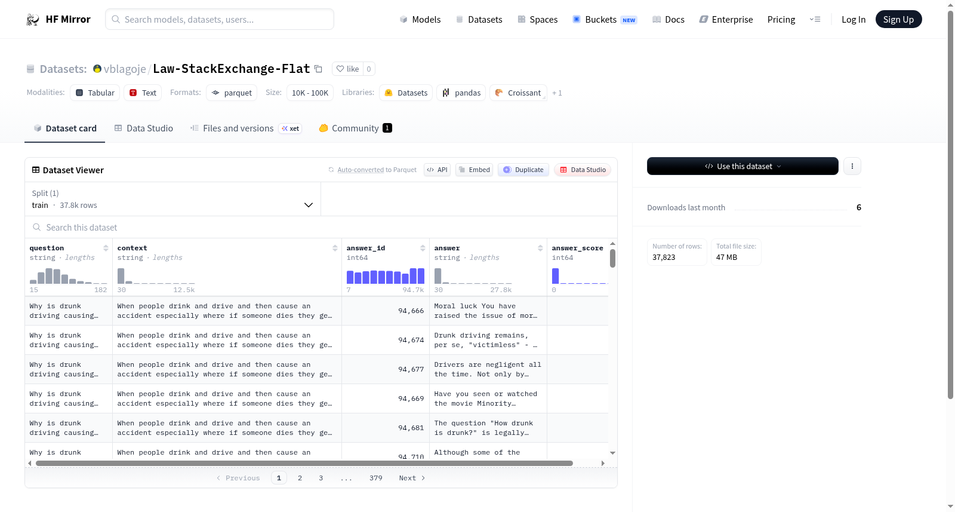Select the Tabular modality tag
Screen dimensions: 955x512
coord(95,93)
